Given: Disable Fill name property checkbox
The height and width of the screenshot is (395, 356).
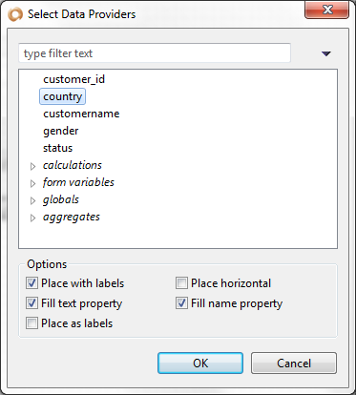Looking at the screenshot, I should click(181, 303).
